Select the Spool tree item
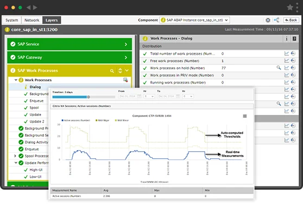Viewport: 303px width, 207px height. 34,108
